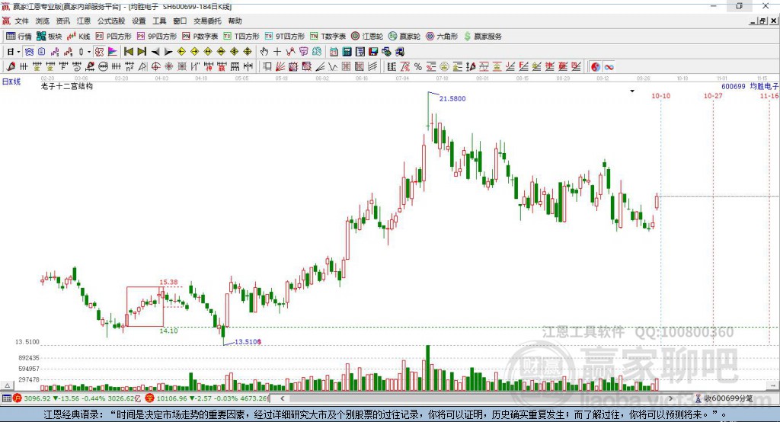Select the percent % retracement tool

pos(418,67)
